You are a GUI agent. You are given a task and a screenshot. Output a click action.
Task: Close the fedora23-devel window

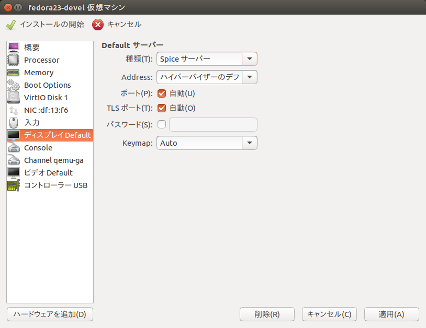pyautogui.click(x=8, y=7)
